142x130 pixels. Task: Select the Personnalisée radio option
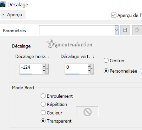[106, 71]
